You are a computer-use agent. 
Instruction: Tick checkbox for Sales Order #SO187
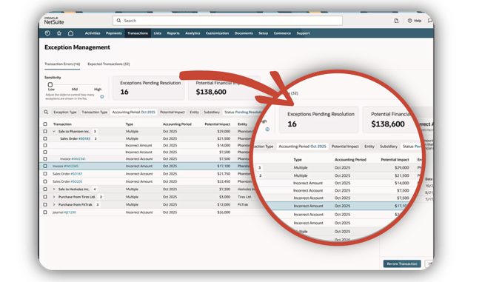click(45, 174)
